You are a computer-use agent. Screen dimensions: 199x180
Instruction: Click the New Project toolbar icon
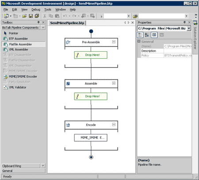point(6,16)
